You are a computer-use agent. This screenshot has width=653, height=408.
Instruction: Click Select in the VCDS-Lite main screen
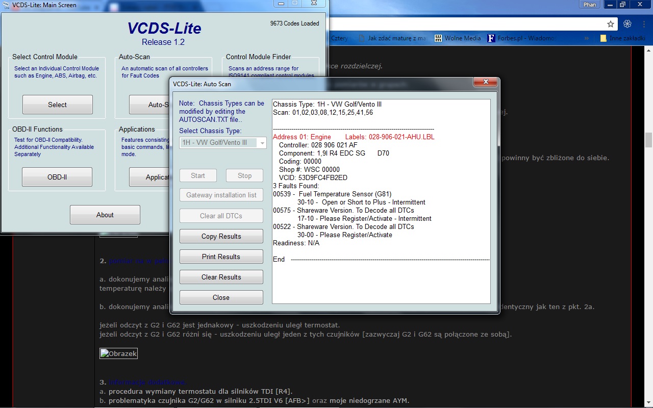[x=58, y=105]
